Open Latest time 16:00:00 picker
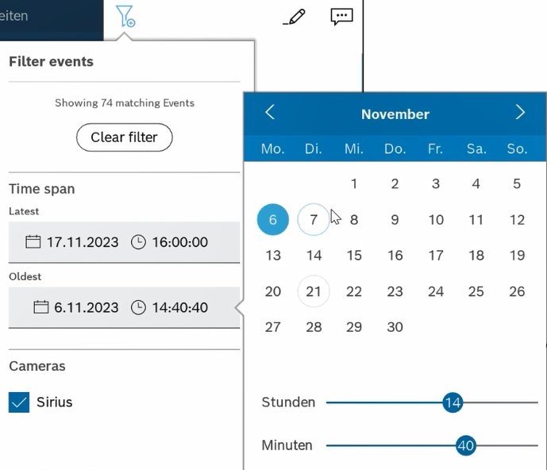Image resolution: width=547 pixels, height=470 pixels. (179, 242)
